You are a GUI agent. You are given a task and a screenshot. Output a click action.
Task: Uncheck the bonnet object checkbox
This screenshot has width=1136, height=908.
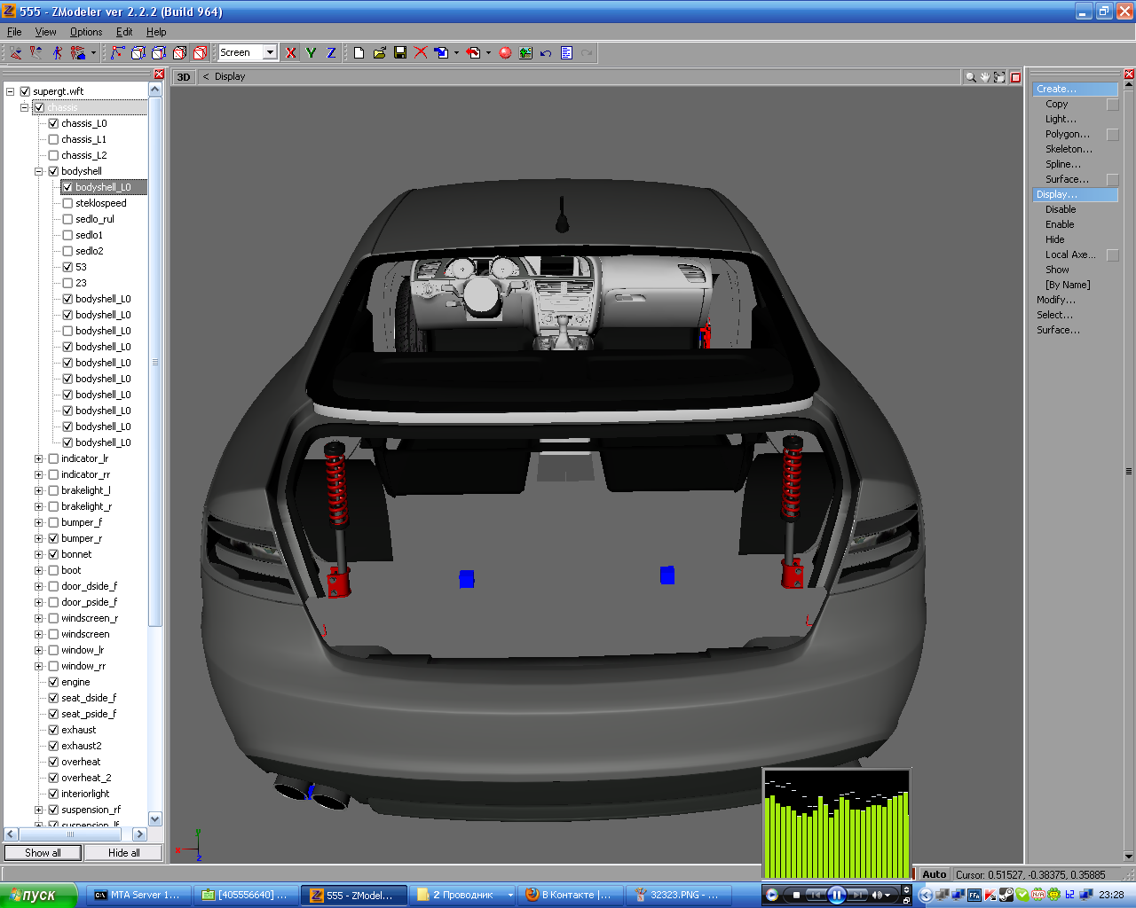tap(53, 554)
